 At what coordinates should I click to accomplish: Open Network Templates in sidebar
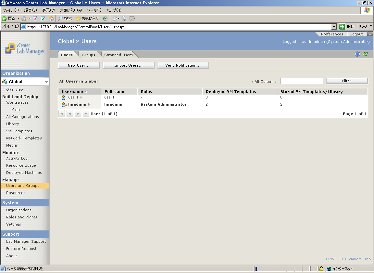click(24, 138)
